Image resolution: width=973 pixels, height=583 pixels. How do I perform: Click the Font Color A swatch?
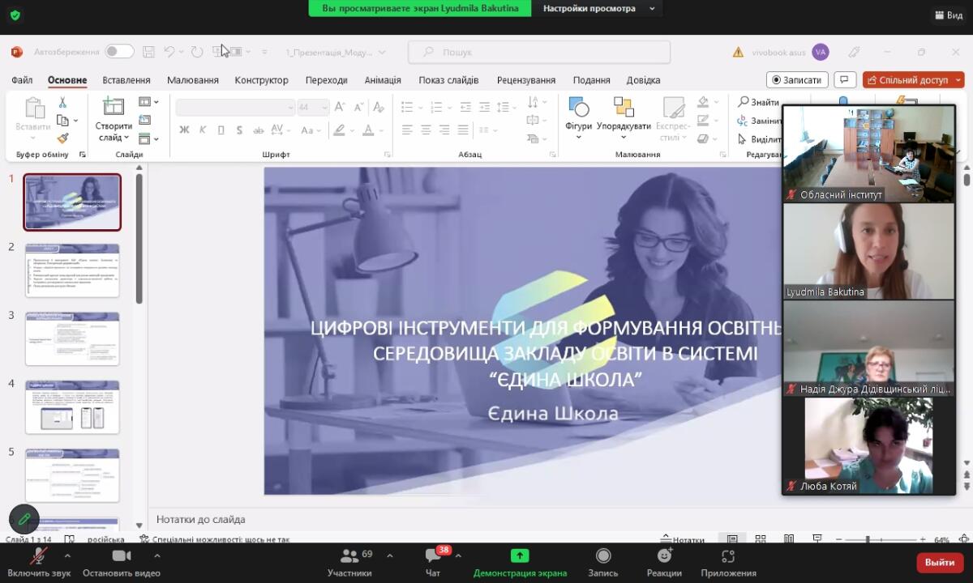[369, 130]
